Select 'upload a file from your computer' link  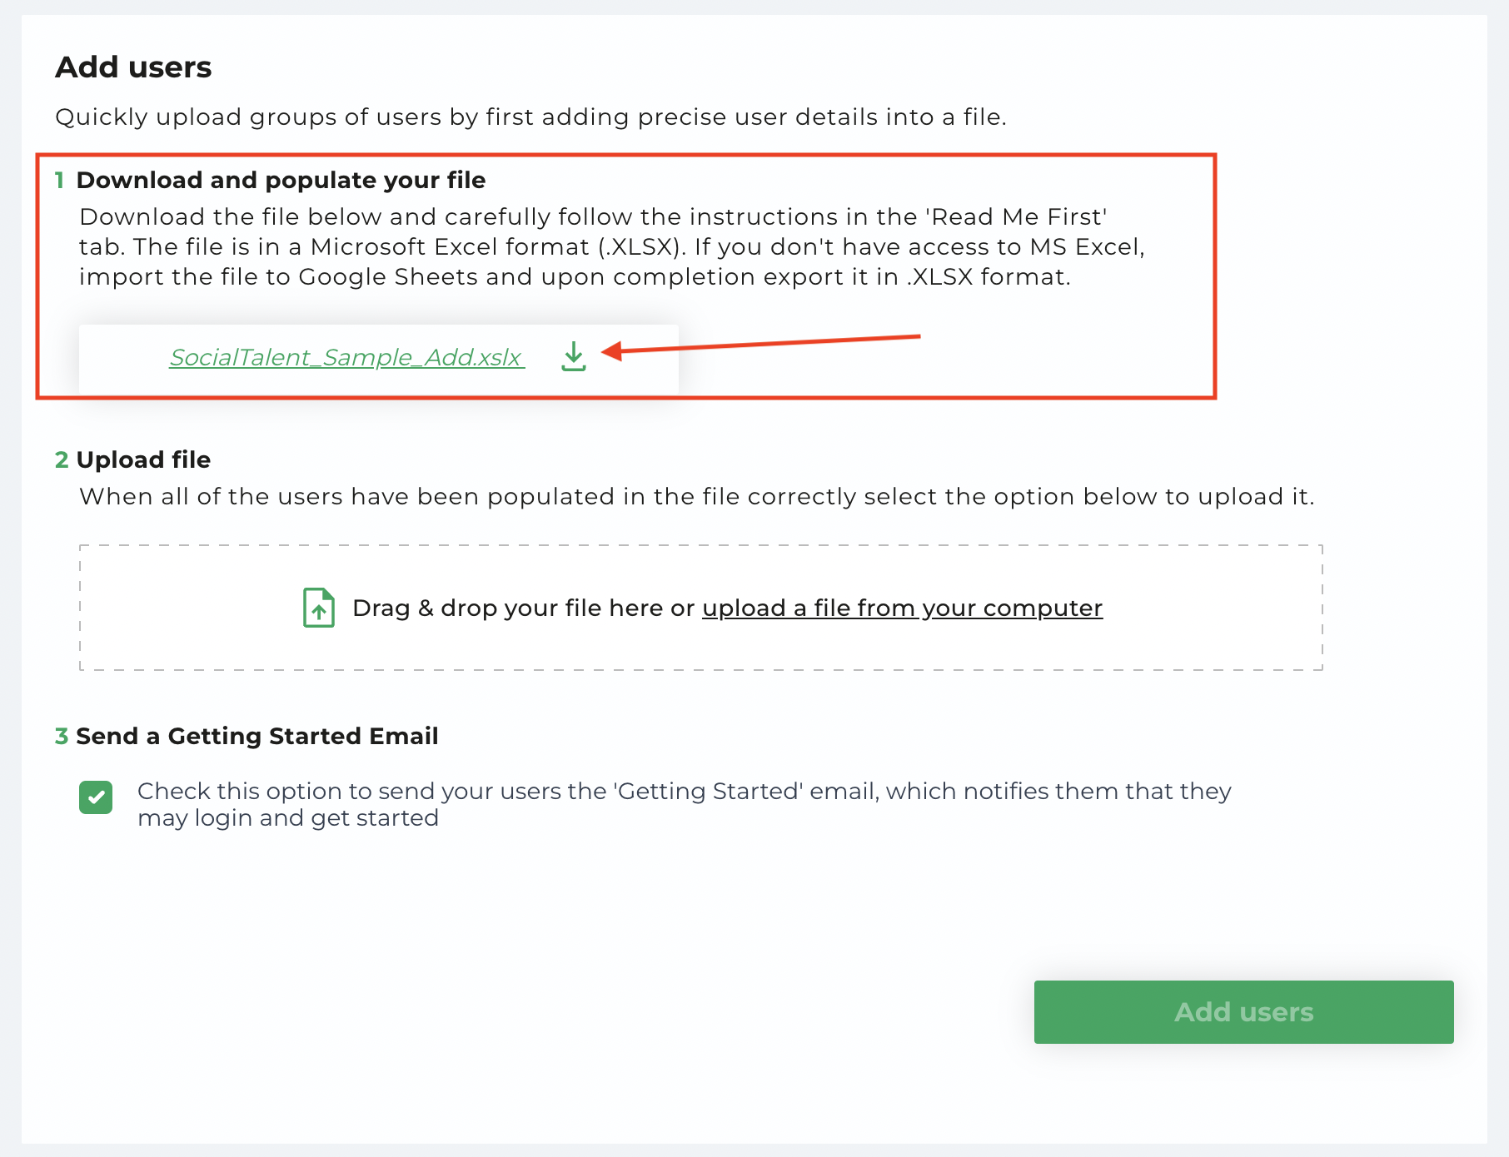coord(902,608)
